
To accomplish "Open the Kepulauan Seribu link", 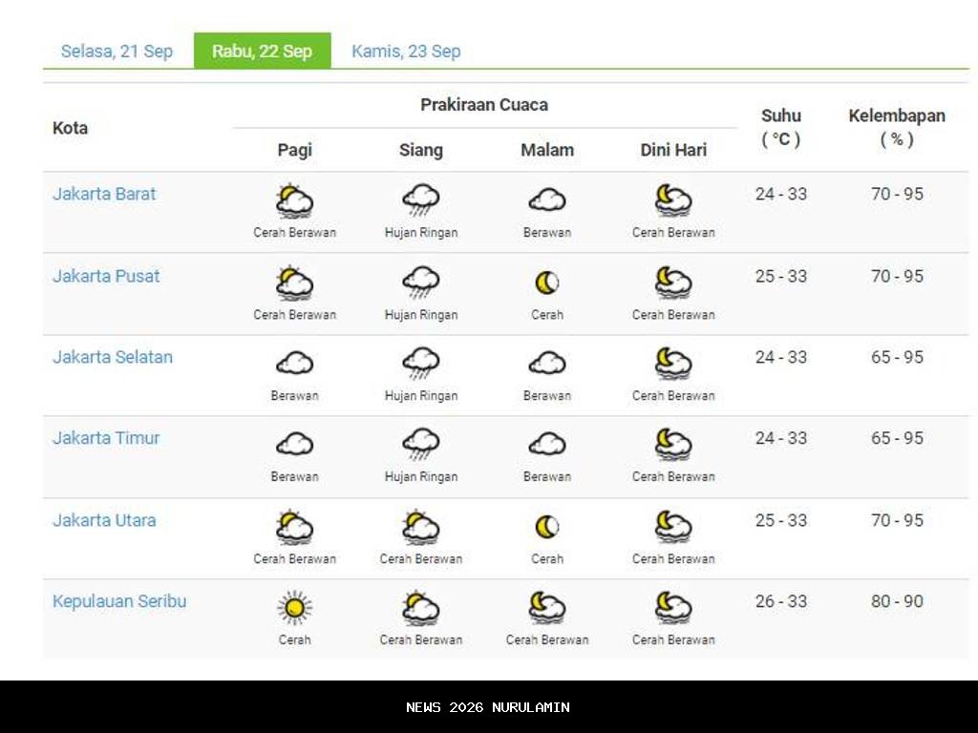I will pyautogui.click(x=119, y=601).
